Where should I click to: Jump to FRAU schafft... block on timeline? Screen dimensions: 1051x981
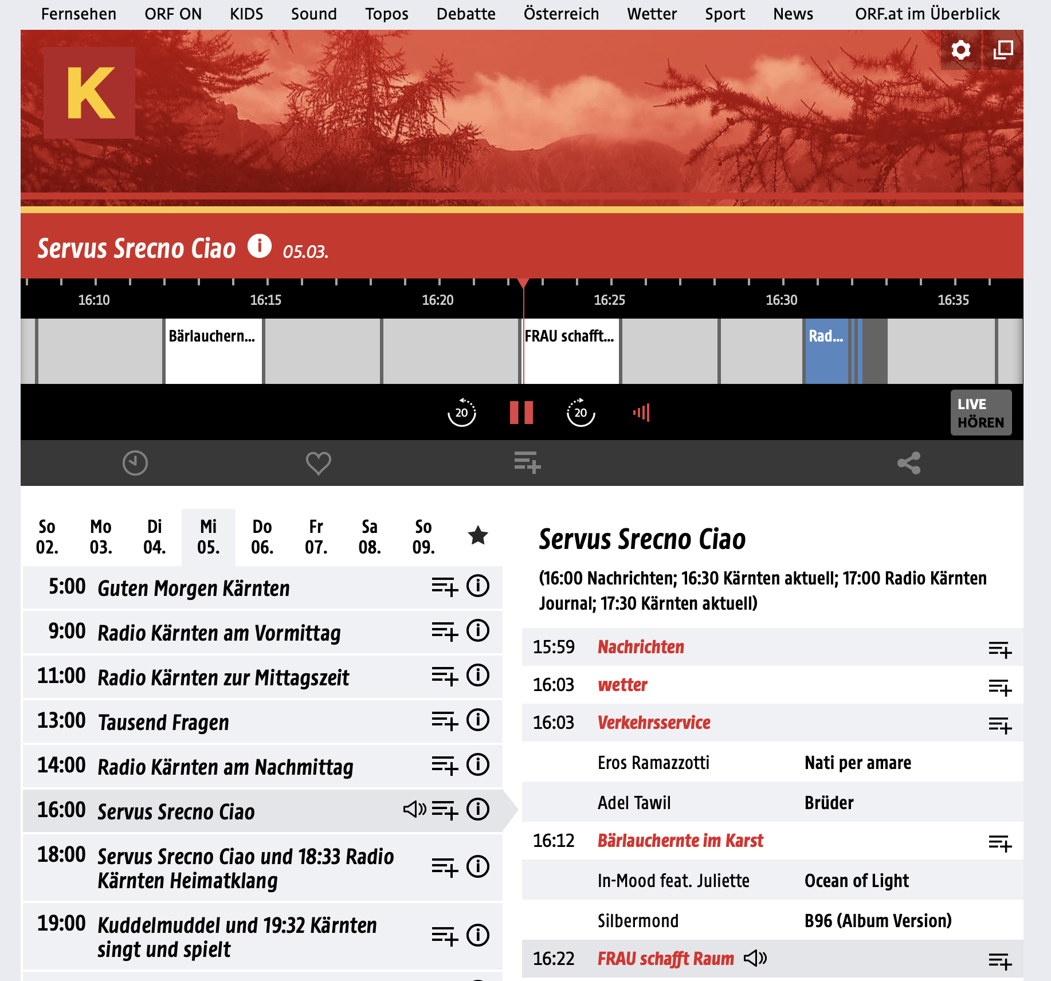click(571, 351)
